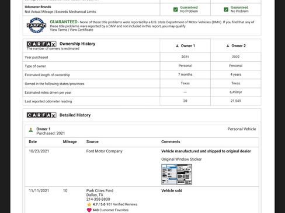The image size is (285, 213).
Task: Click the Park Cities Ford dealer name
Action: click(100, 191)
